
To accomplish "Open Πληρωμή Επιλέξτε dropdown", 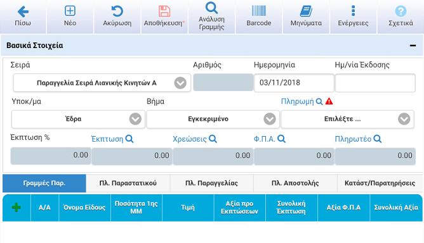I will (x=347, y=119).
